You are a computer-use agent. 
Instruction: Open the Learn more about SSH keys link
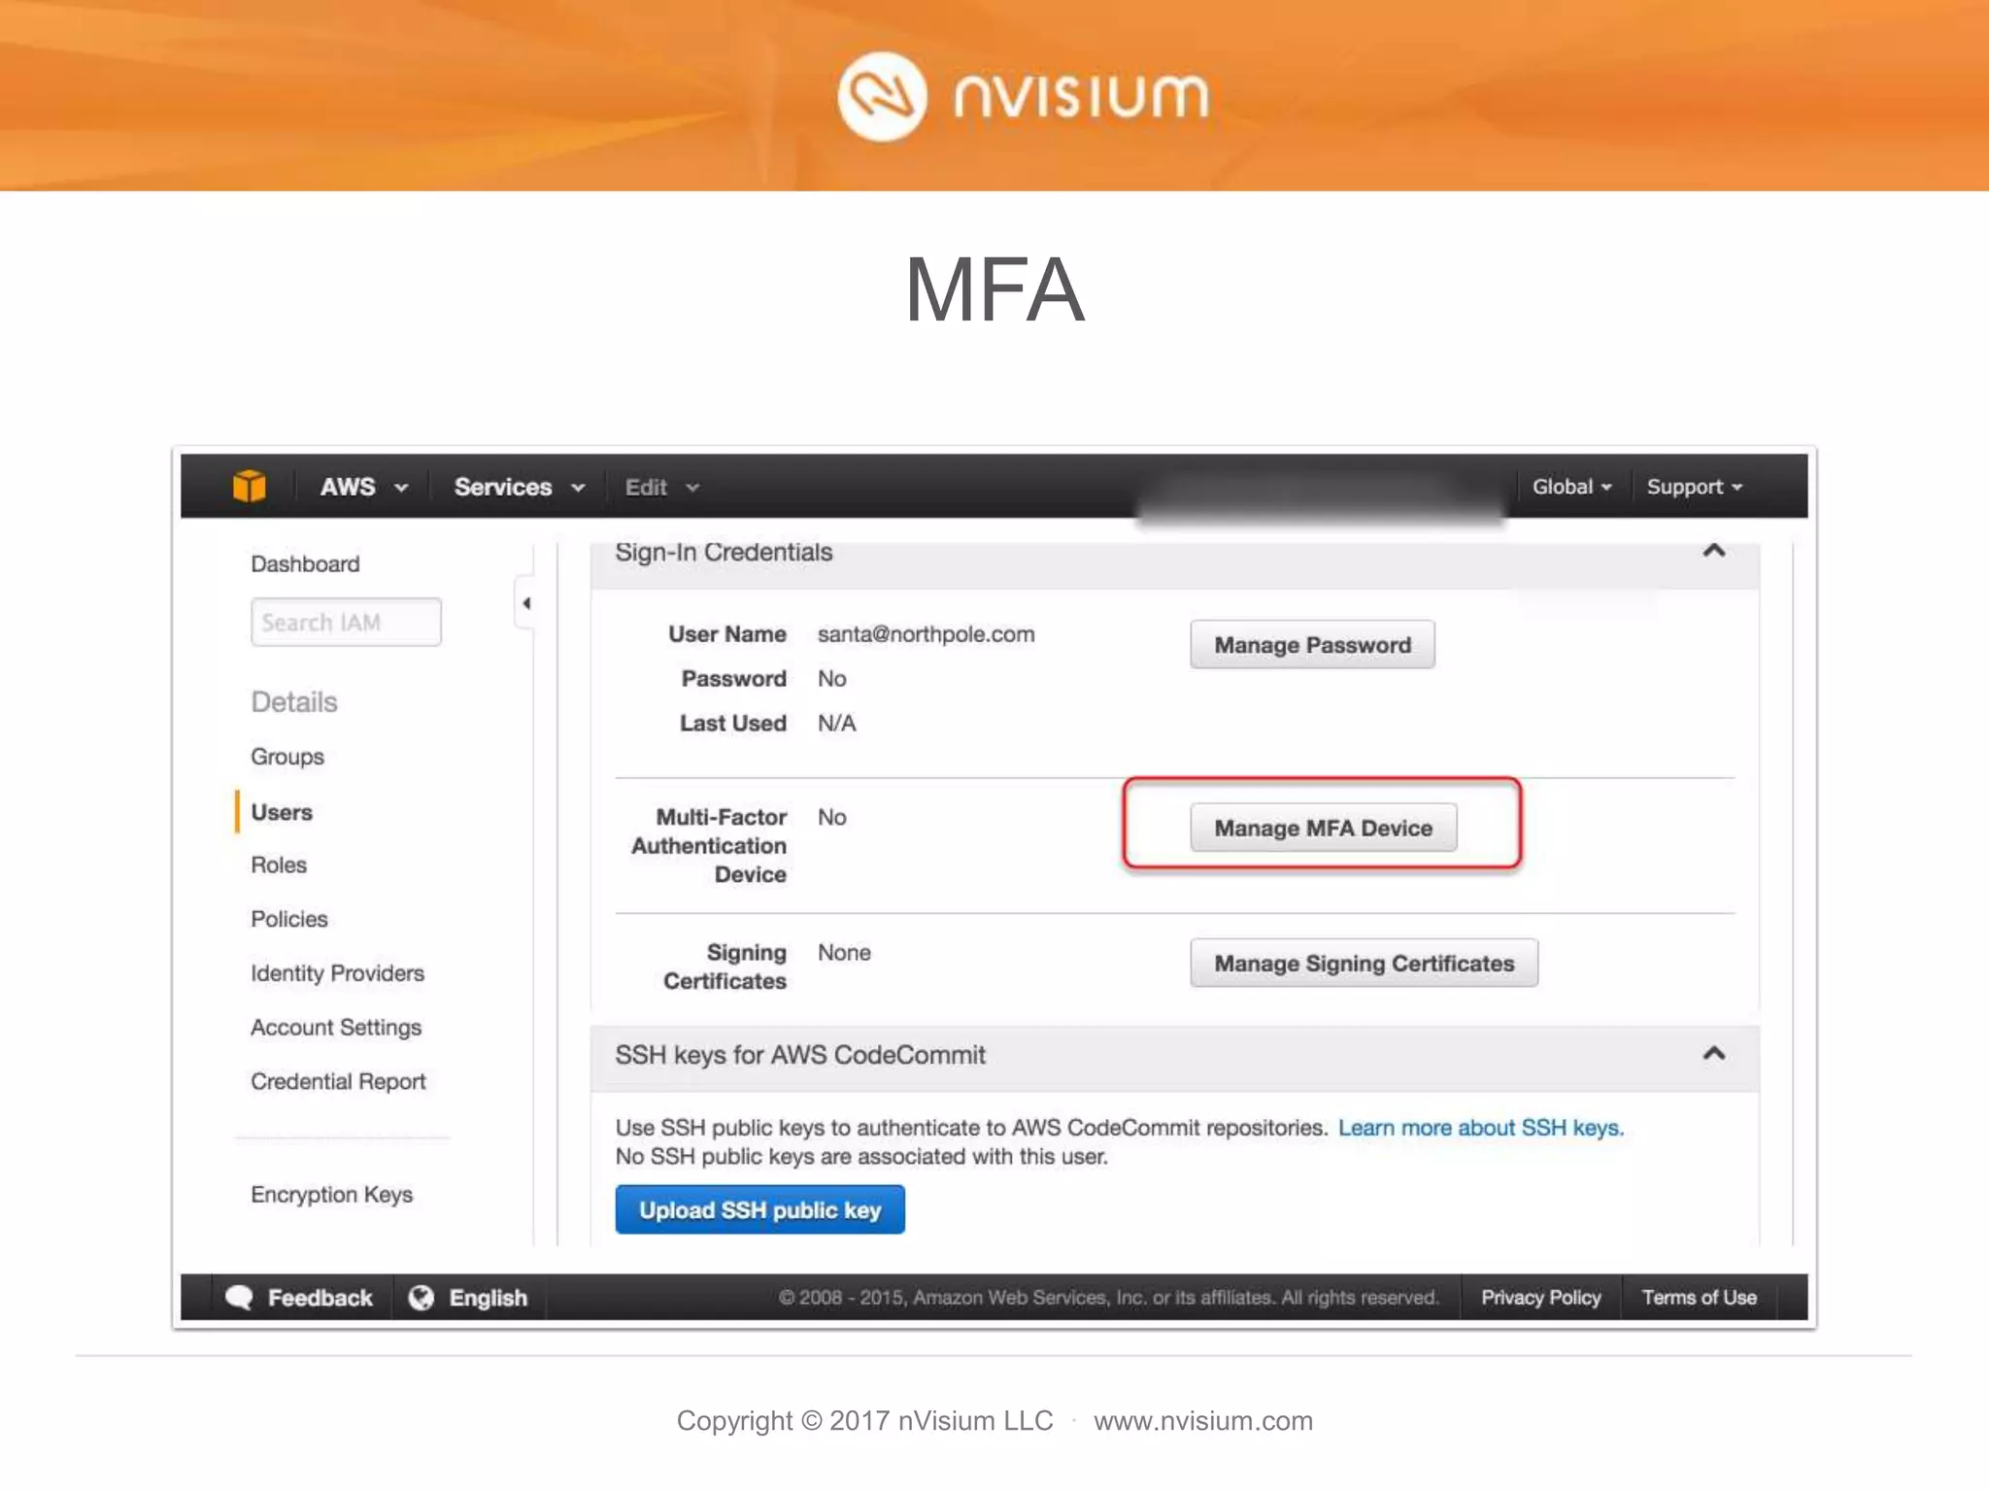[1480, 1128]
